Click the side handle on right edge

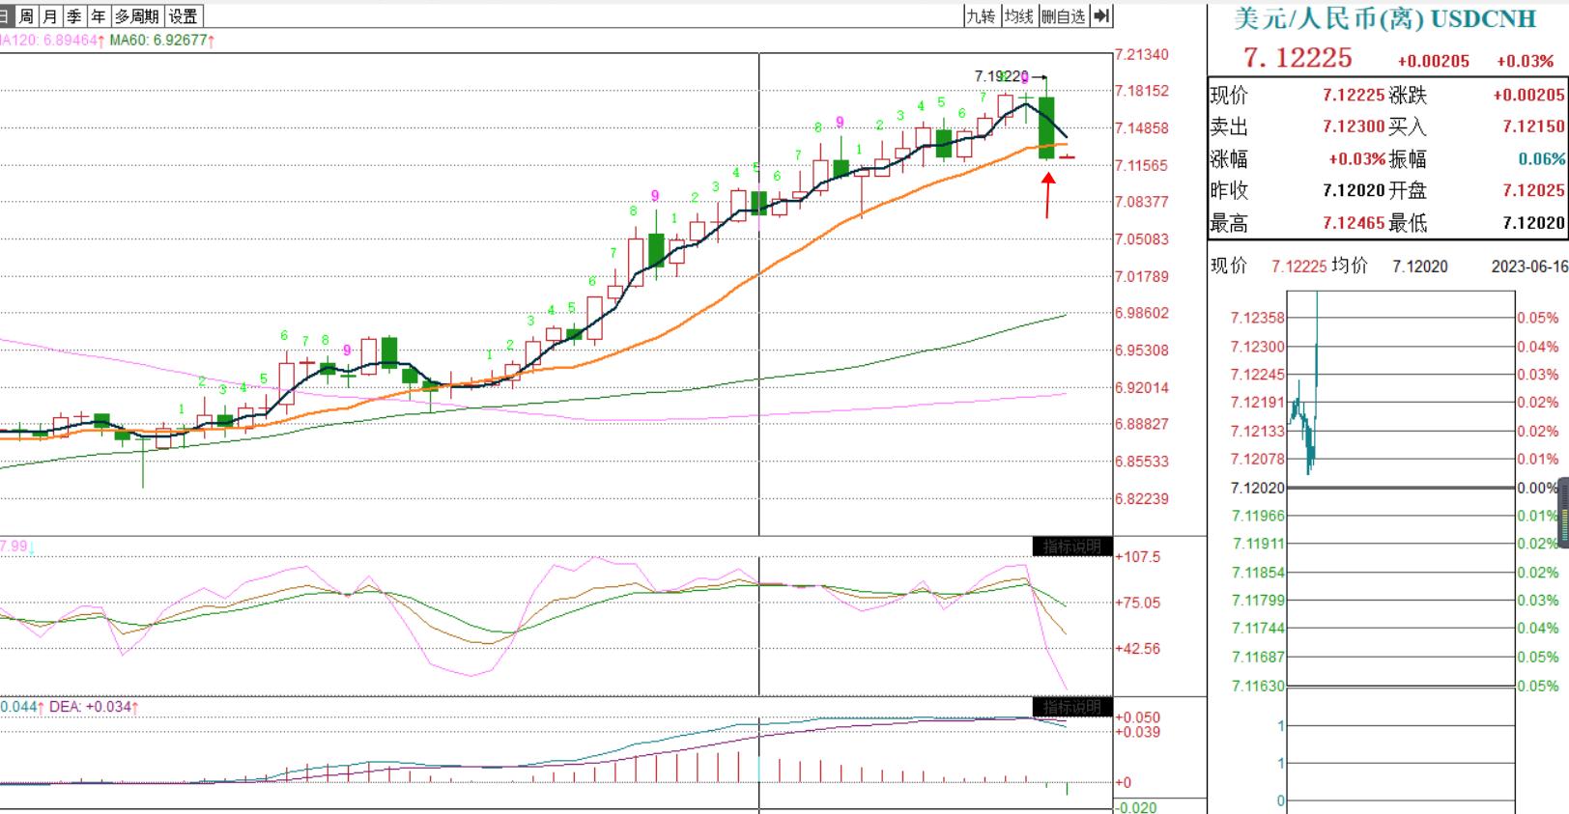pos(1563,519)
